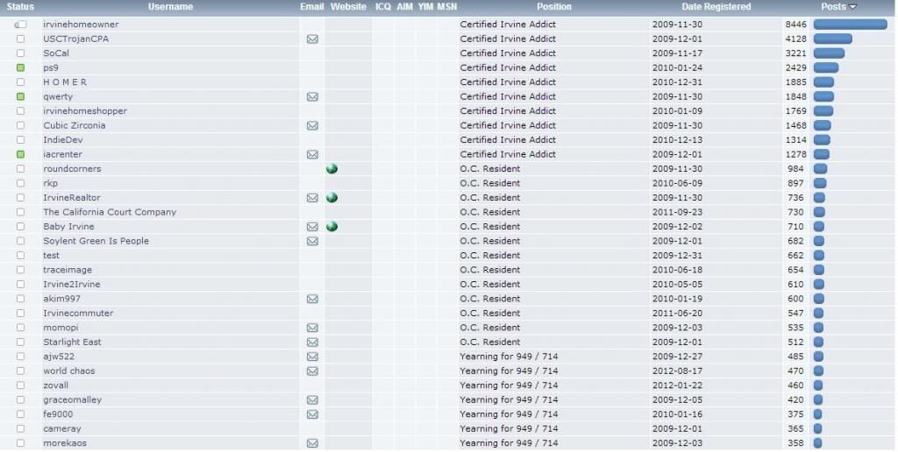The image size is (898, 452).
Task: Click status box beside SoCal
Action: coord(21,53)
